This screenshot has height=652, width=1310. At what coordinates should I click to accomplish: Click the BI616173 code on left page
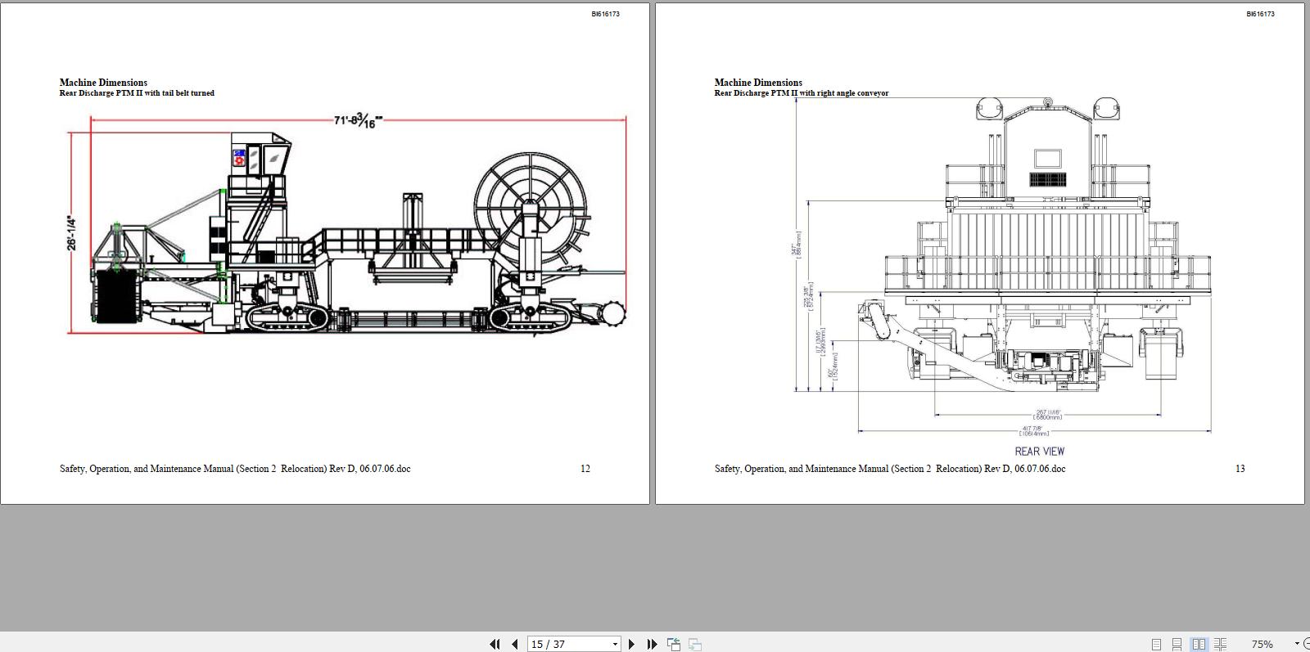pos(605,14)
